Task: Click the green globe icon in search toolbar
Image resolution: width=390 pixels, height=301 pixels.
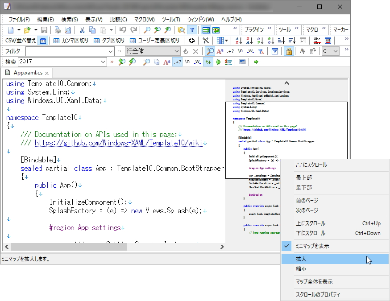Action: [x=218, y=62]
